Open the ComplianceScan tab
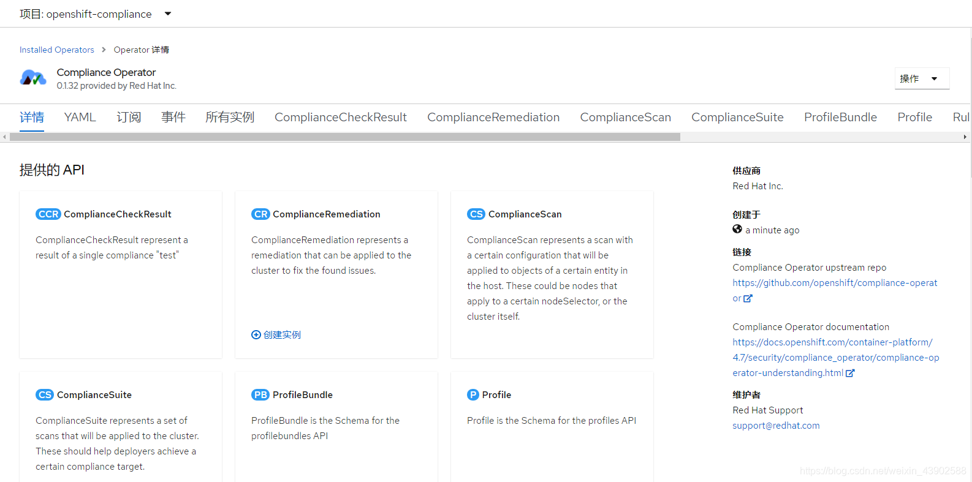972x482 pixels. 626,117
